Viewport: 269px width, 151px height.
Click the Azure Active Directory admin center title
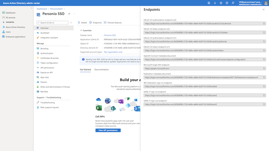click(21, 3)
